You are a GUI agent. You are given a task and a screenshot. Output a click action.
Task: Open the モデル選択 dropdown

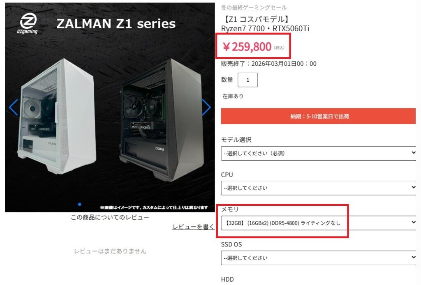[x=319, y=153]
